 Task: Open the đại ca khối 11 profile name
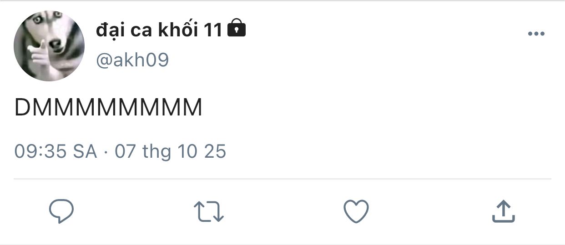(x=159, y=30)
